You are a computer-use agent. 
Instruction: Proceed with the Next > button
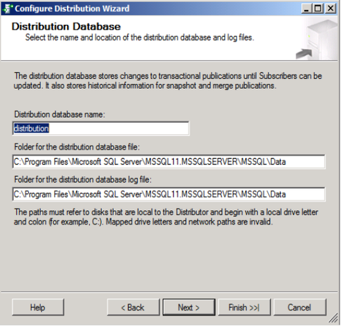189,307
